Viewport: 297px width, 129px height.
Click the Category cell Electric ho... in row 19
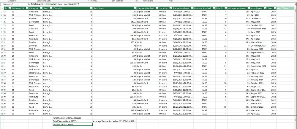36,73
